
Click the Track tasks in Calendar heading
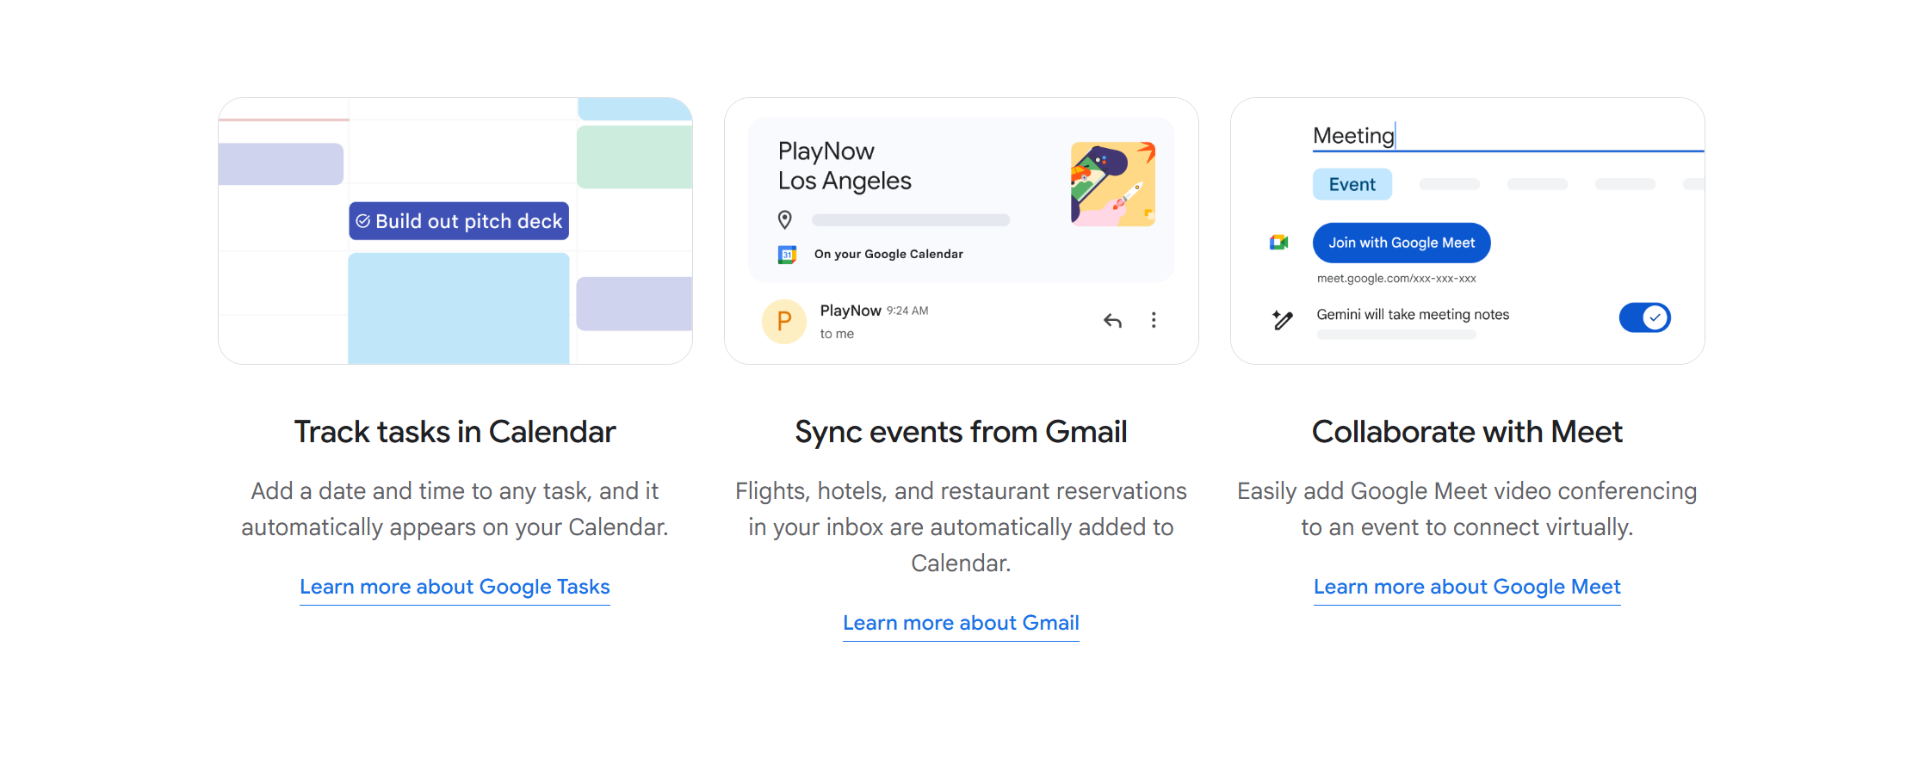(455, 432)
